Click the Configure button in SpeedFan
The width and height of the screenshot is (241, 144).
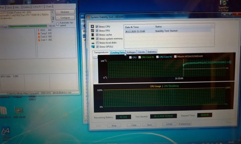[65, 18]
